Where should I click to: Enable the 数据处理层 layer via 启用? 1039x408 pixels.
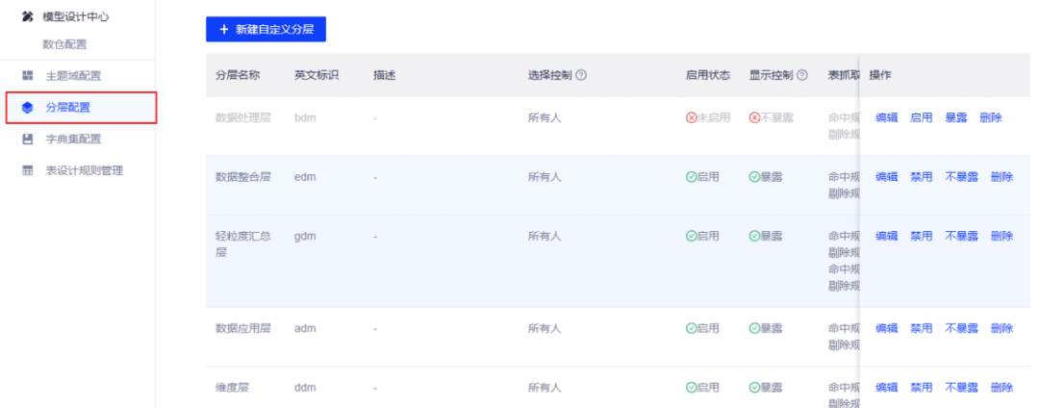click(x=921, y=118)
